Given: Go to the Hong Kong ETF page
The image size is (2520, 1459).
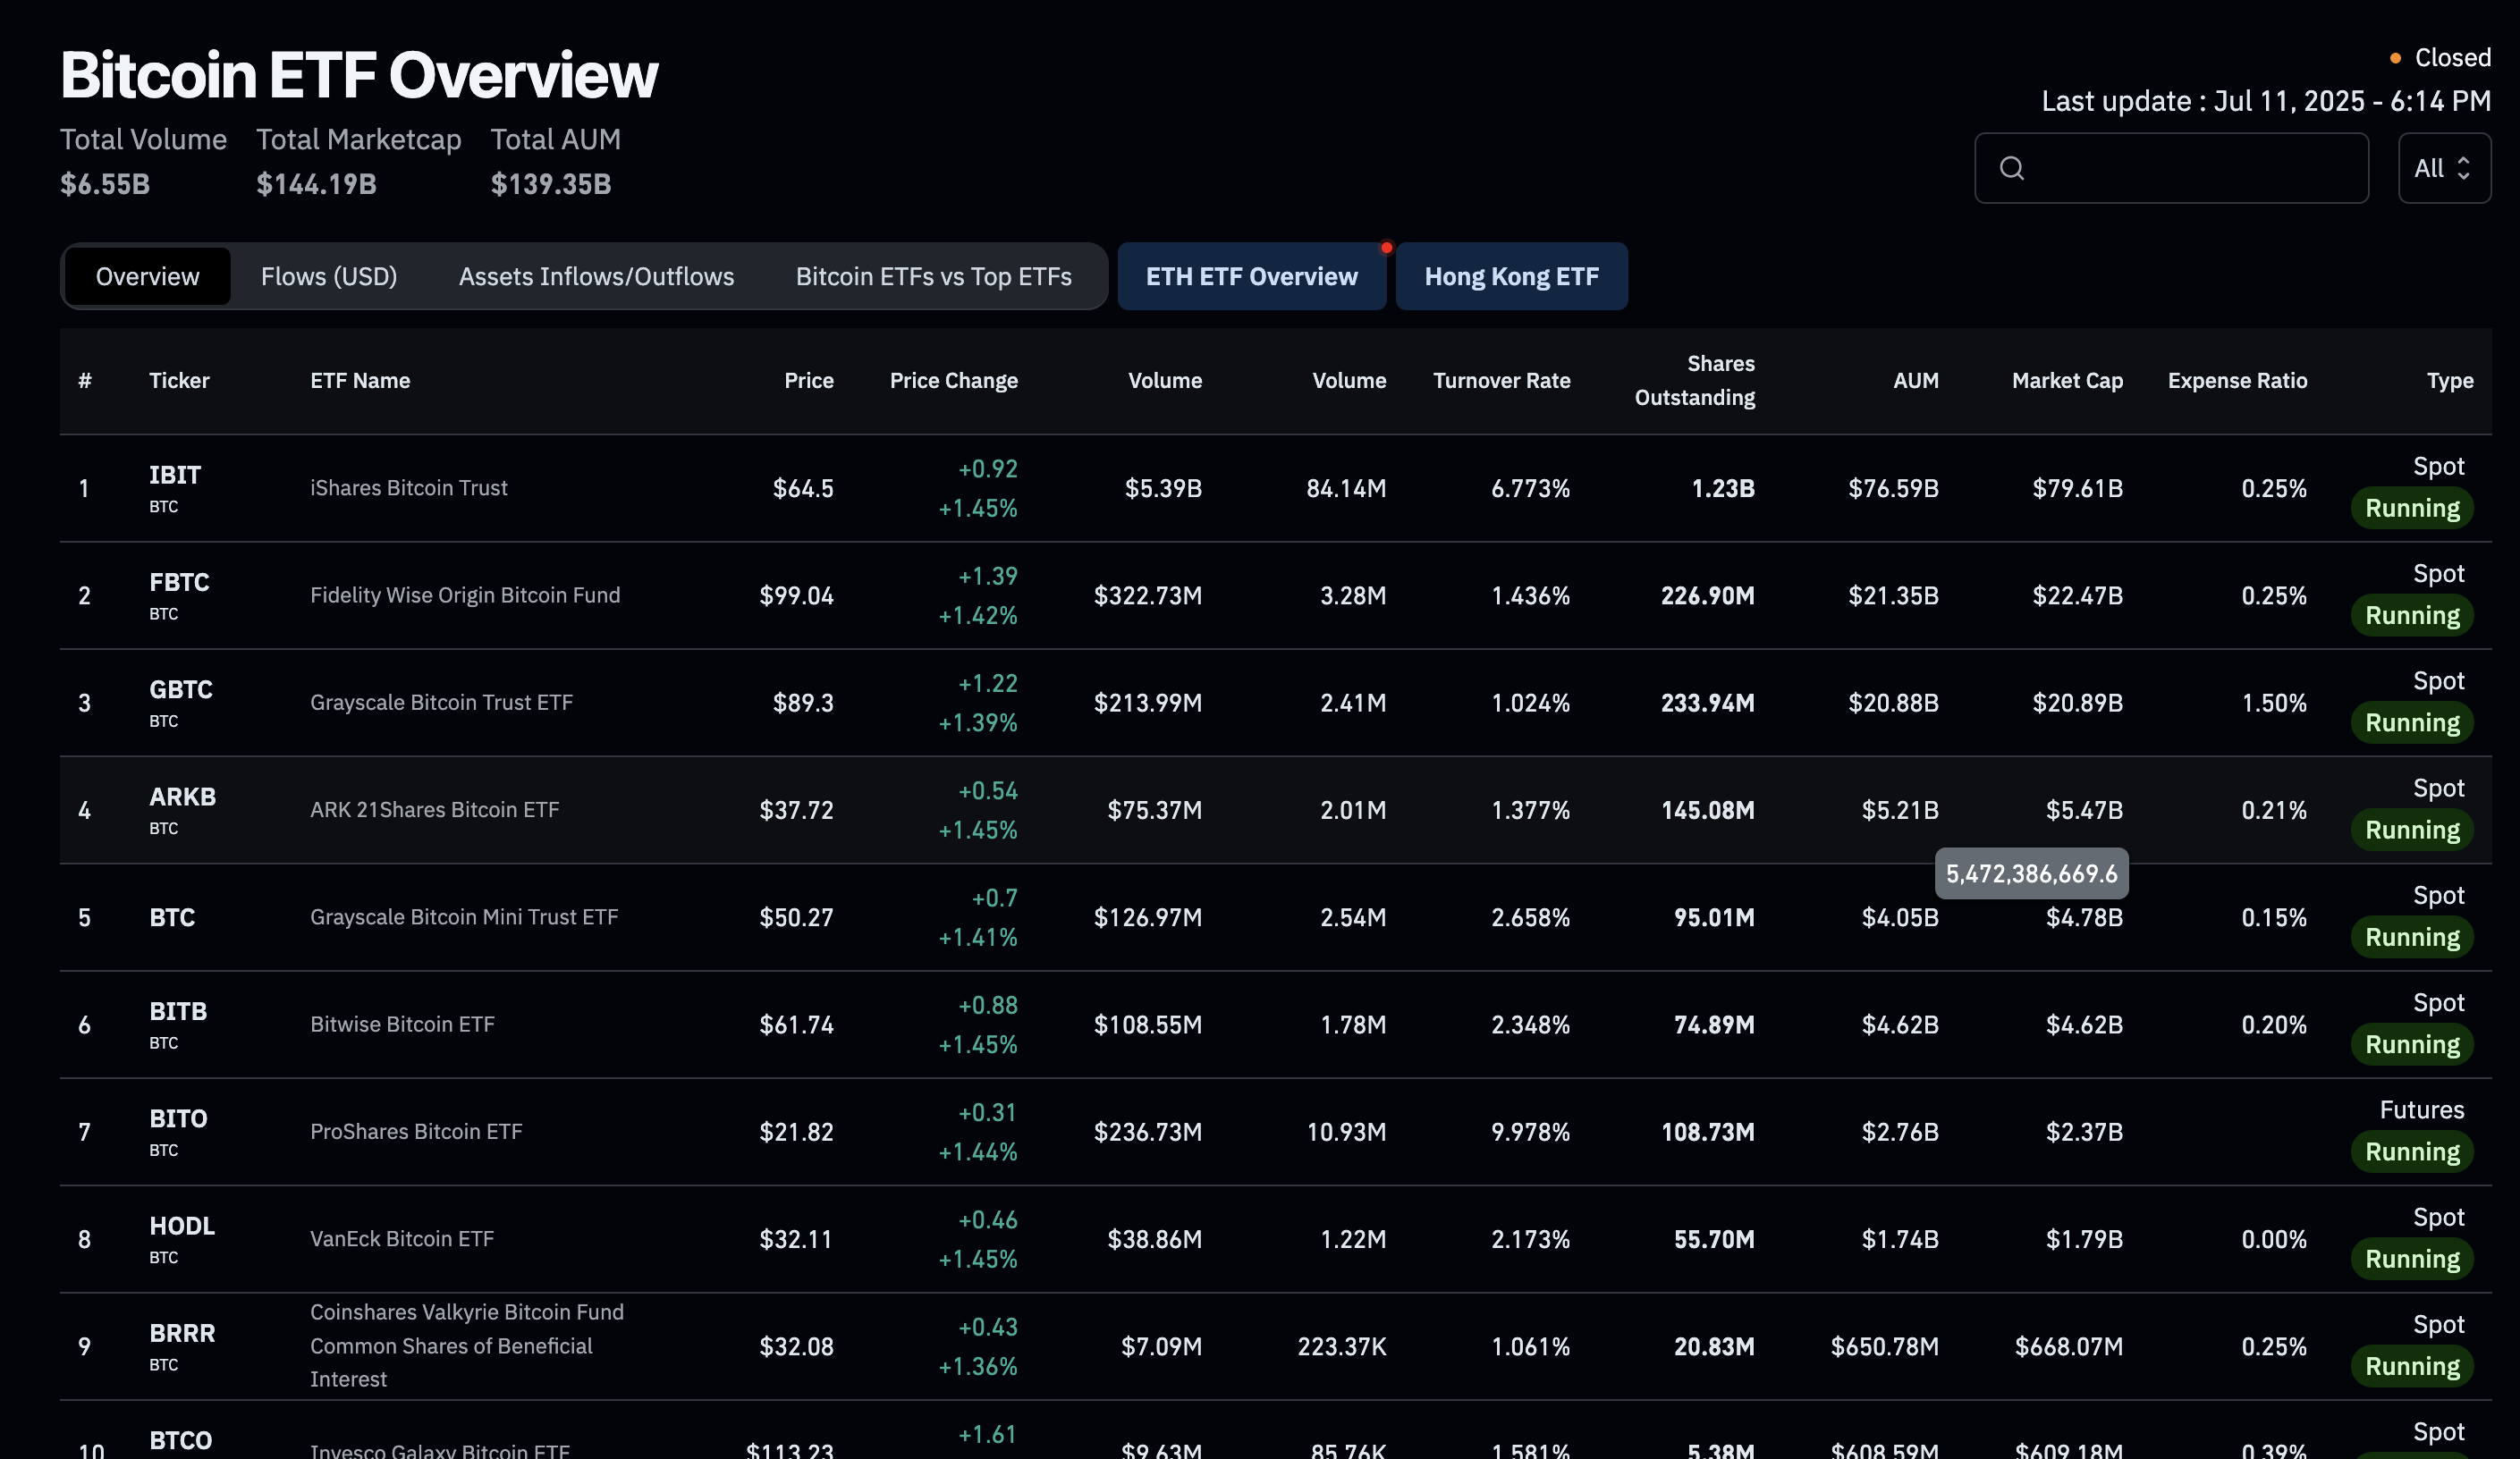Looking at the screenshot, I should coord(1511,276).
